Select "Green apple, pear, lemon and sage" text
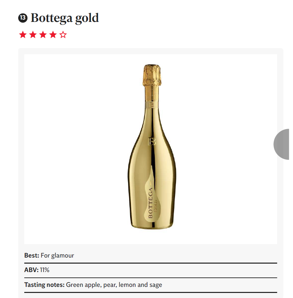This screenshot has height=298, width=293. [114, 285]
